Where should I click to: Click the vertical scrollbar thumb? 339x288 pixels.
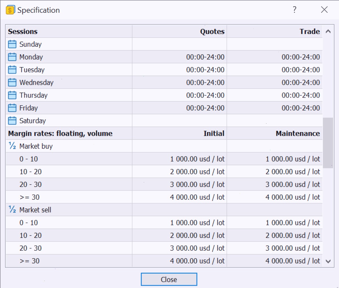pyautogui.click(x=328, y=143)
